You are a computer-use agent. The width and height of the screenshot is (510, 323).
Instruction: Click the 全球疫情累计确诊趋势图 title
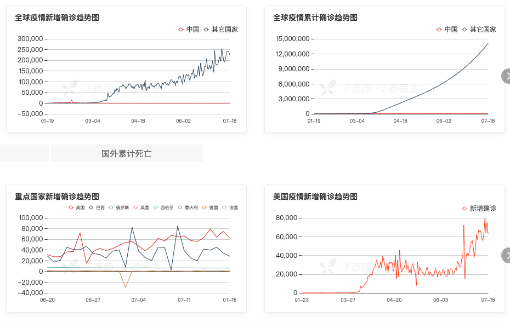(x=315, y=18)
